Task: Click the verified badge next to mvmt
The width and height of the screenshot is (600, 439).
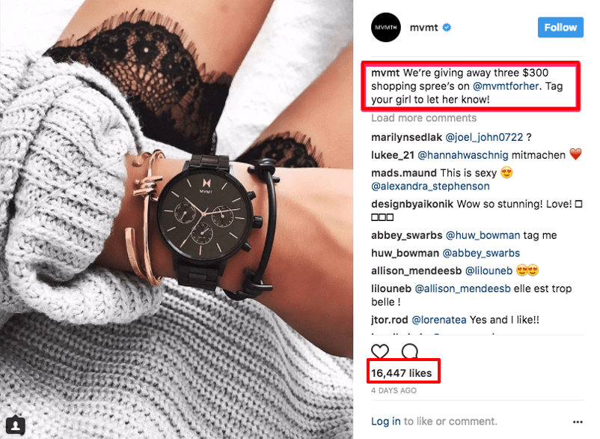Action: (447, 28)
